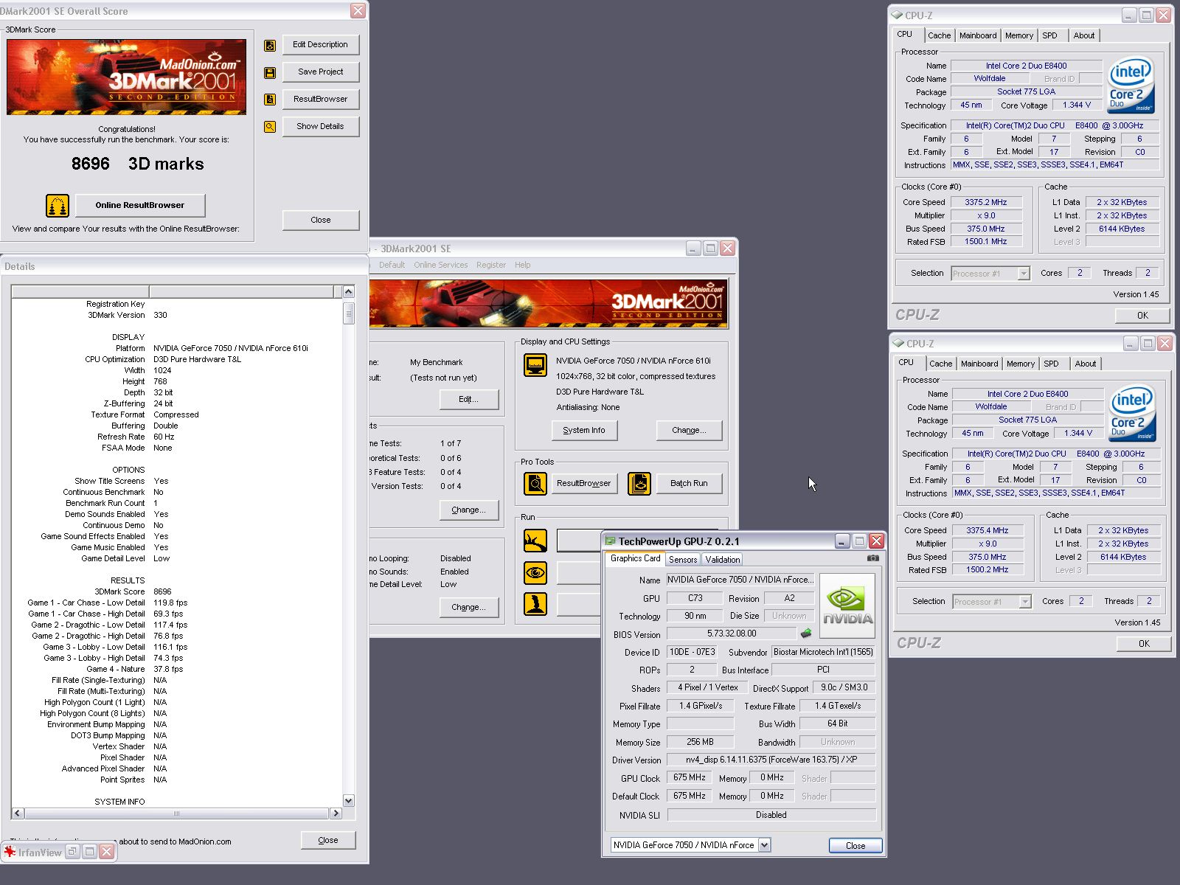
Task: Click the GPU-Z camera screenshot icon
Action: click(x=873, y=558)
